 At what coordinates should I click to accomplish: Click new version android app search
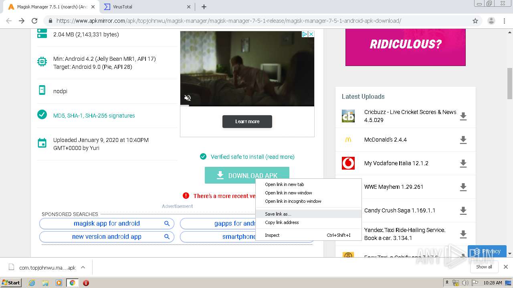107,237
